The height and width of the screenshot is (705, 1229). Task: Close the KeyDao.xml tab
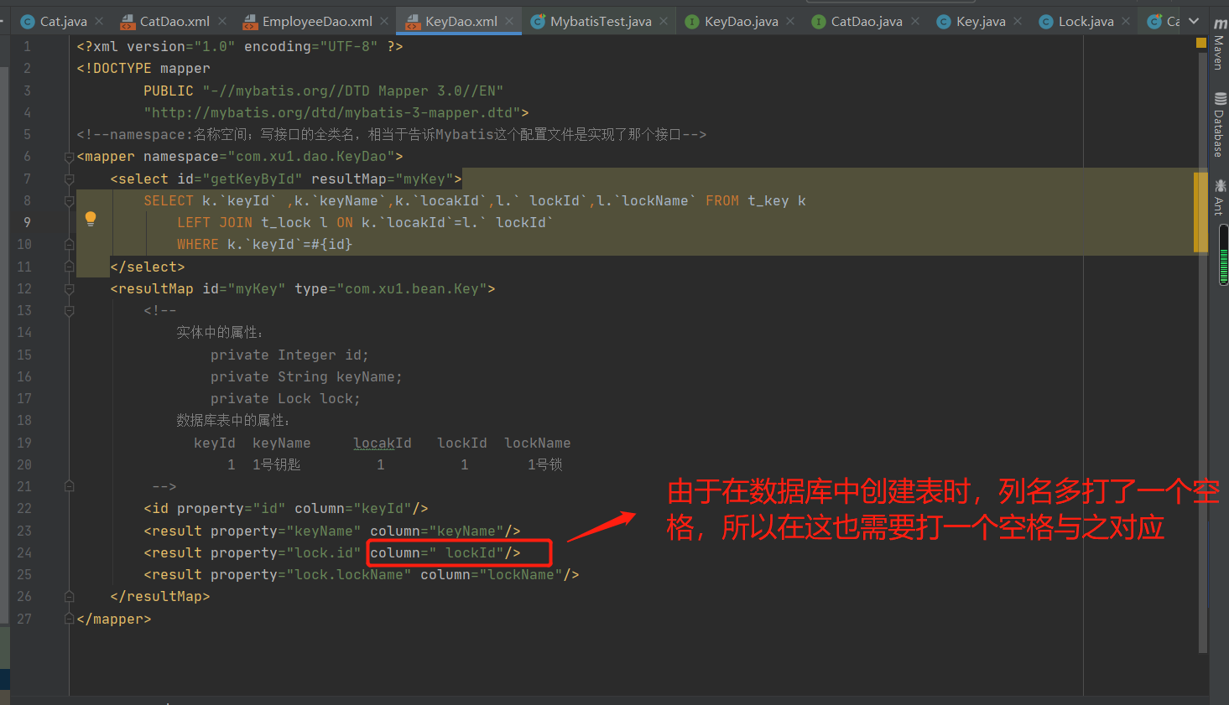click(509, 21)
